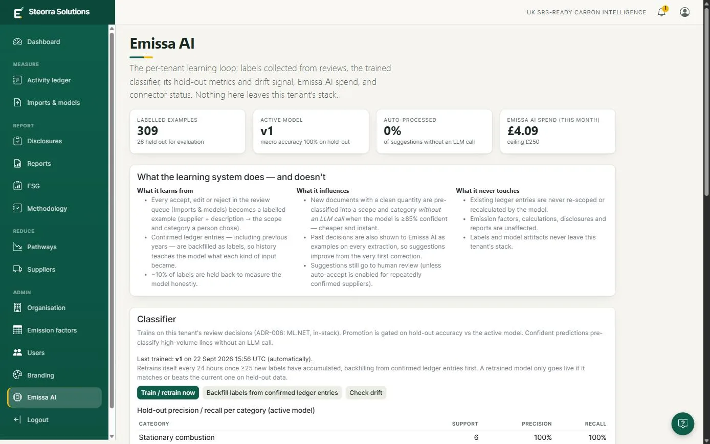Select ESG in the sidebar
The width and height of the screenshot is (710, 444).
coord(54,186)
